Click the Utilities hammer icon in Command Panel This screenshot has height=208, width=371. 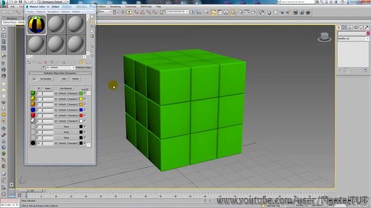pyautogui.click(x=366, y=28)
